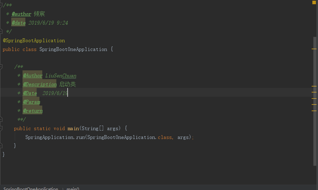Place caret in 2019/6/19 on @Date line
This screenshot has height=190, width=318.
click(55, 93)
